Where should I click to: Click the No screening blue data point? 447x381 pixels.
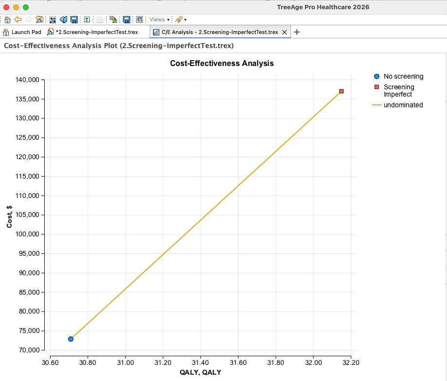[x=71, y=339]
